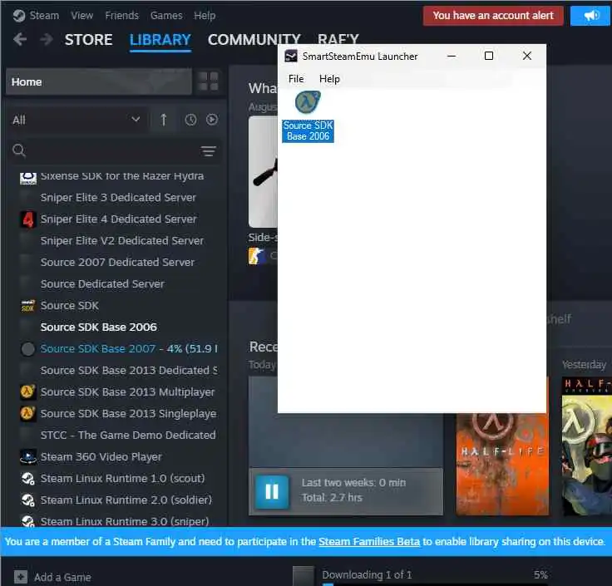
Task: Click Steam 360 Video Player icon
Action: 28,457
